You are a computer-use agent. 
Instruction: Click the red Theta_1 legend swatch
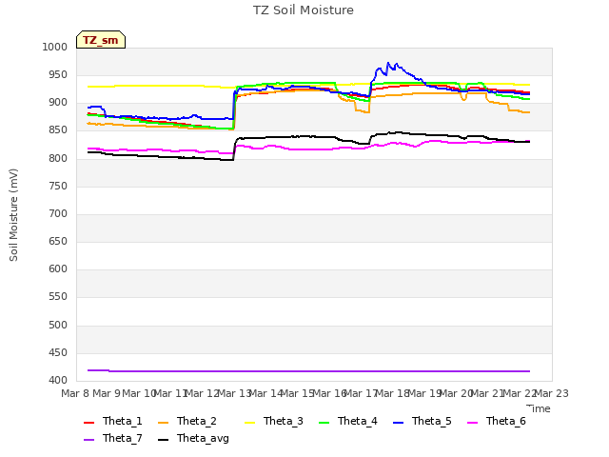point(88,423)
